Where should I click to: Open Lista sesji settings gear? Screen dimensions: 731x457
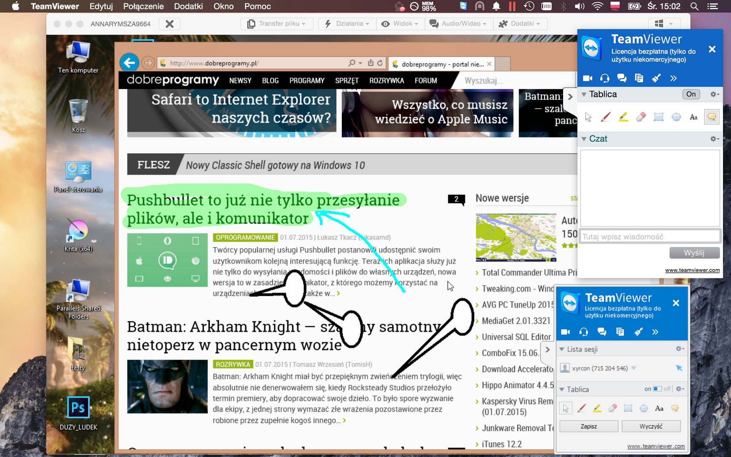click(x=680, y=349)
